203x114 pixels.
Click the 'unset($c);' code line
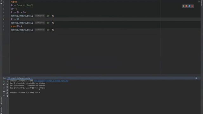tap(17, 26)
